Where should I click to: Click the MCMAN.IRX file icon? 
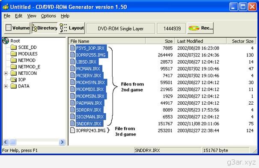(72, 68)
